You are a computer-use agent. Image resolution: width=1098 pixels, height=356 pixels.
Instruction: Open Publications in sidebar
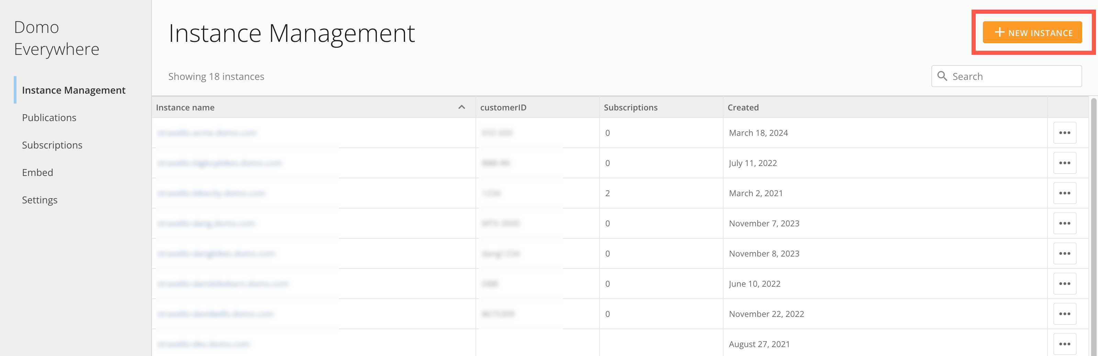click(49, 117)
